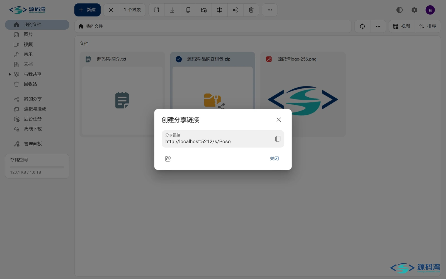This screenshot has height=279, width=446.
Task: Click the trash delete toolbar icon
Action: click(251, 10)
